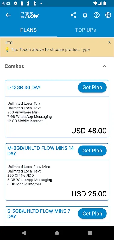Dismiss the Info tip banner
Image resolution: width=114 pixels, height=240 pixels.
point(109,42)
